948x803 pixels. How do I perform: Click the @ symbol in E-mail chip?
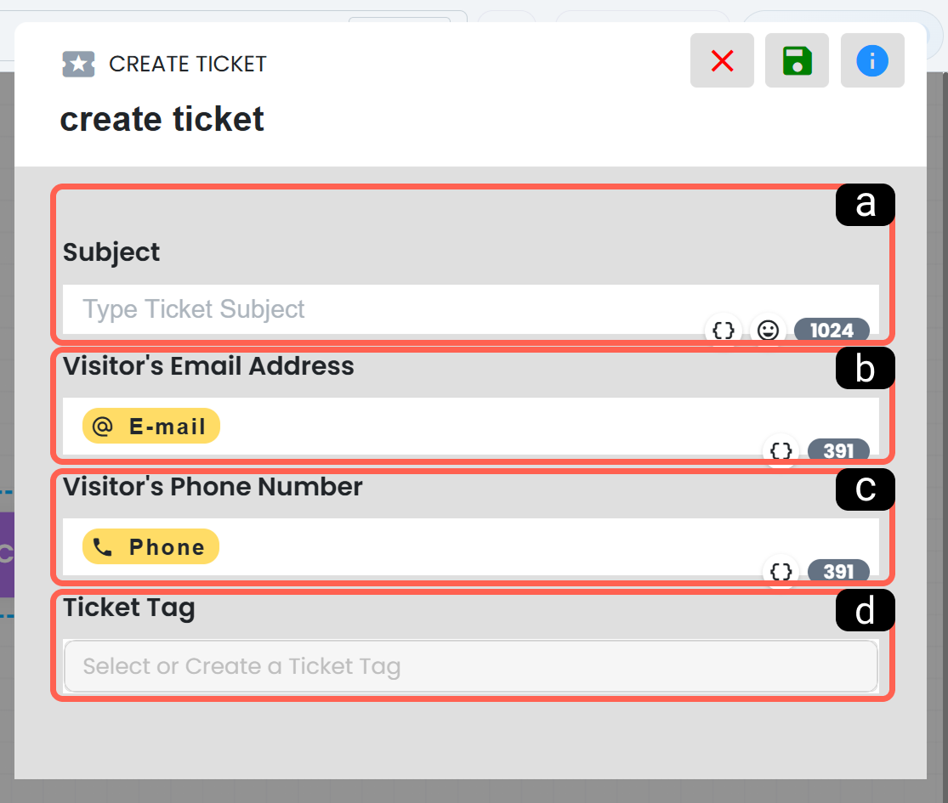pos(102,426)
